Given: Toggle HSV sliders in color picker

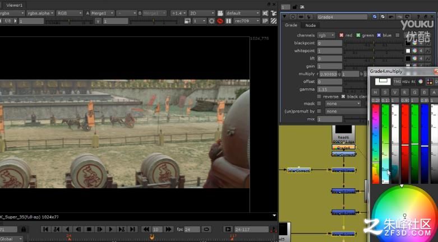Looking at the screenshot, I should (406, 81).
